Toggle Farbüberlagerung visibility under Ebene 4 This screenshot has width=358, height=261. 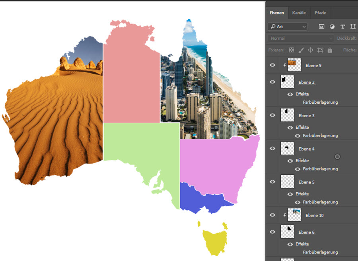click(x=297, y=169)
